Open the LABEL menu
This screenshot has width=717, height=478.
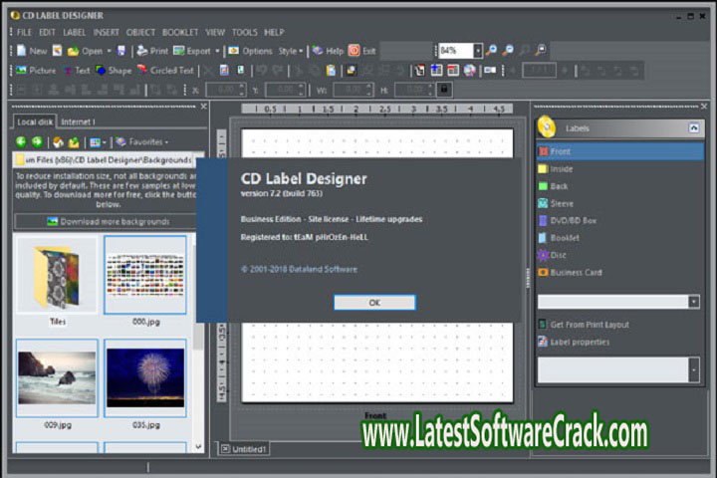coord(74,32)
